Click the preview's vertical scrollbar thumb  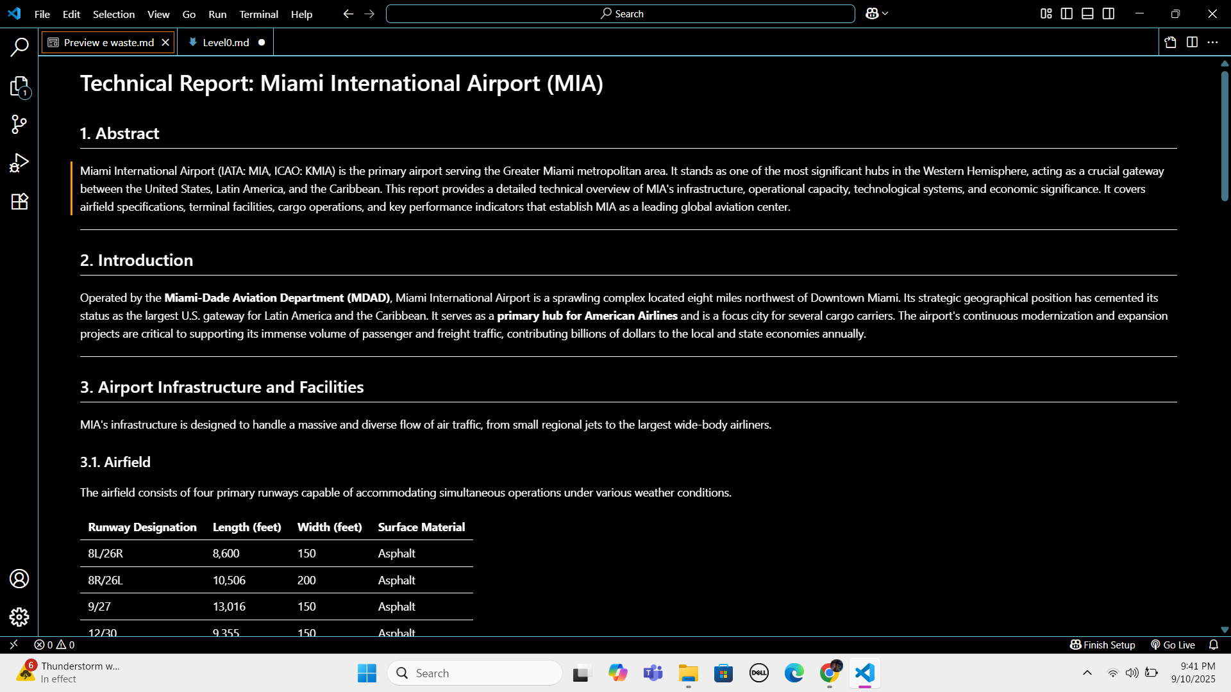(x=1225, y=135)
